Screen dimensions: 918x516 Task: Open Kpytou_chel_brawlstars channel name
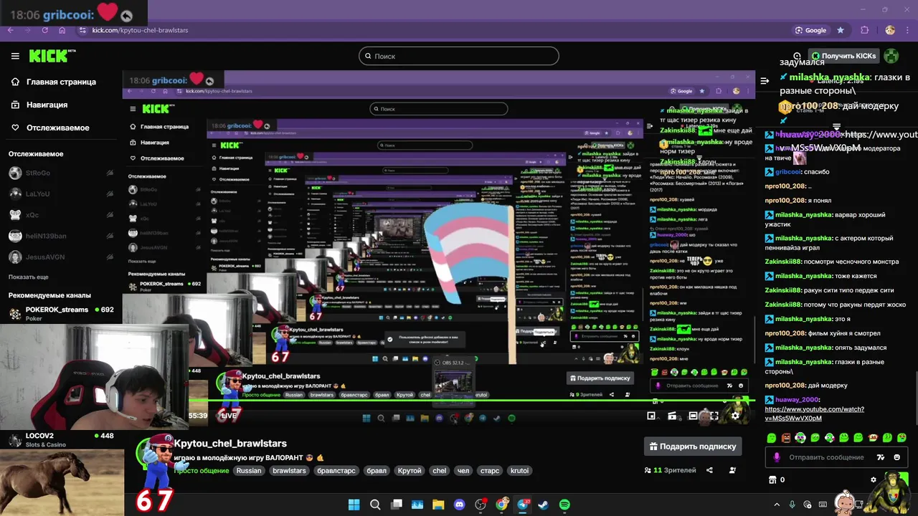click(230, 444)
